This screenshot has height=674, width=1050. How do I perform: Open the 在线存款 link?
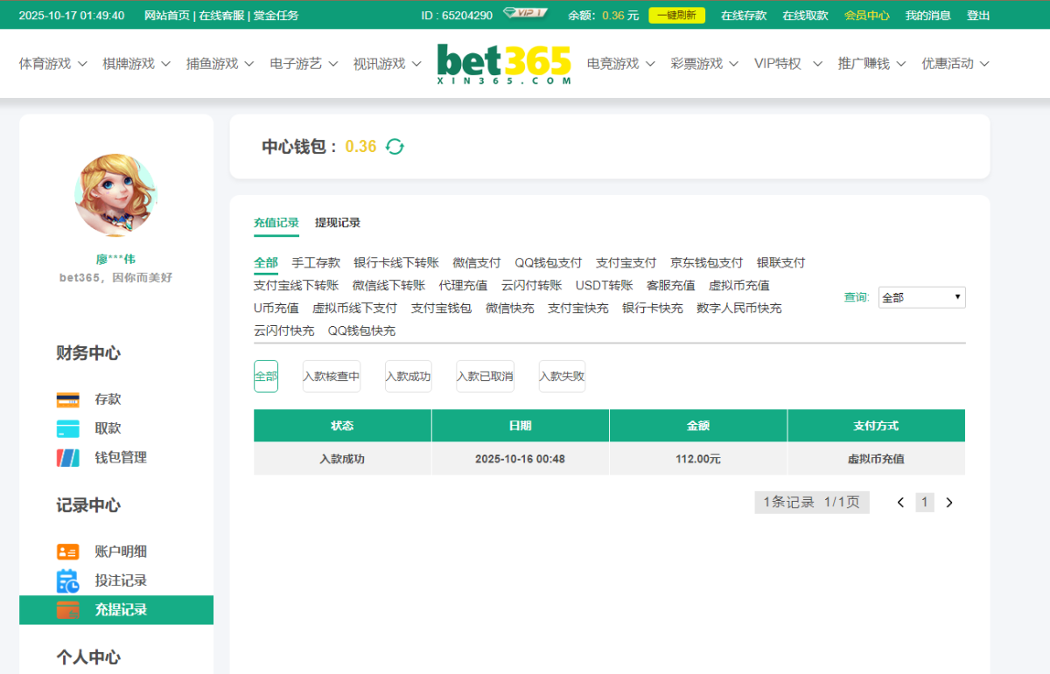tap(744, 15)
